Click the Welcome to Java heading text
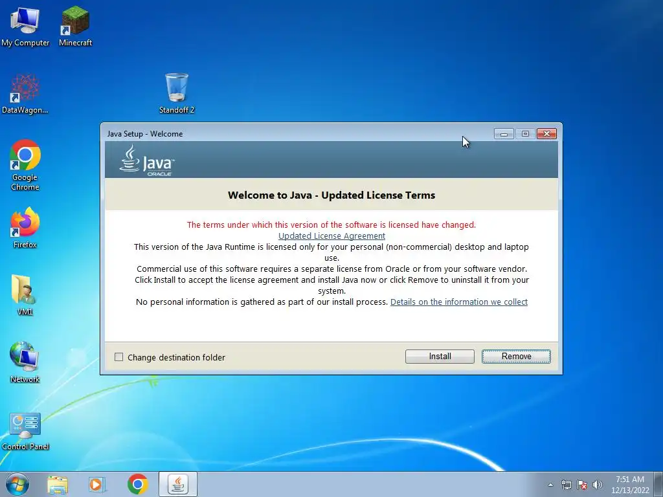Screen dimensions: 663x497 pyautogui.click(x=331, y=195)
